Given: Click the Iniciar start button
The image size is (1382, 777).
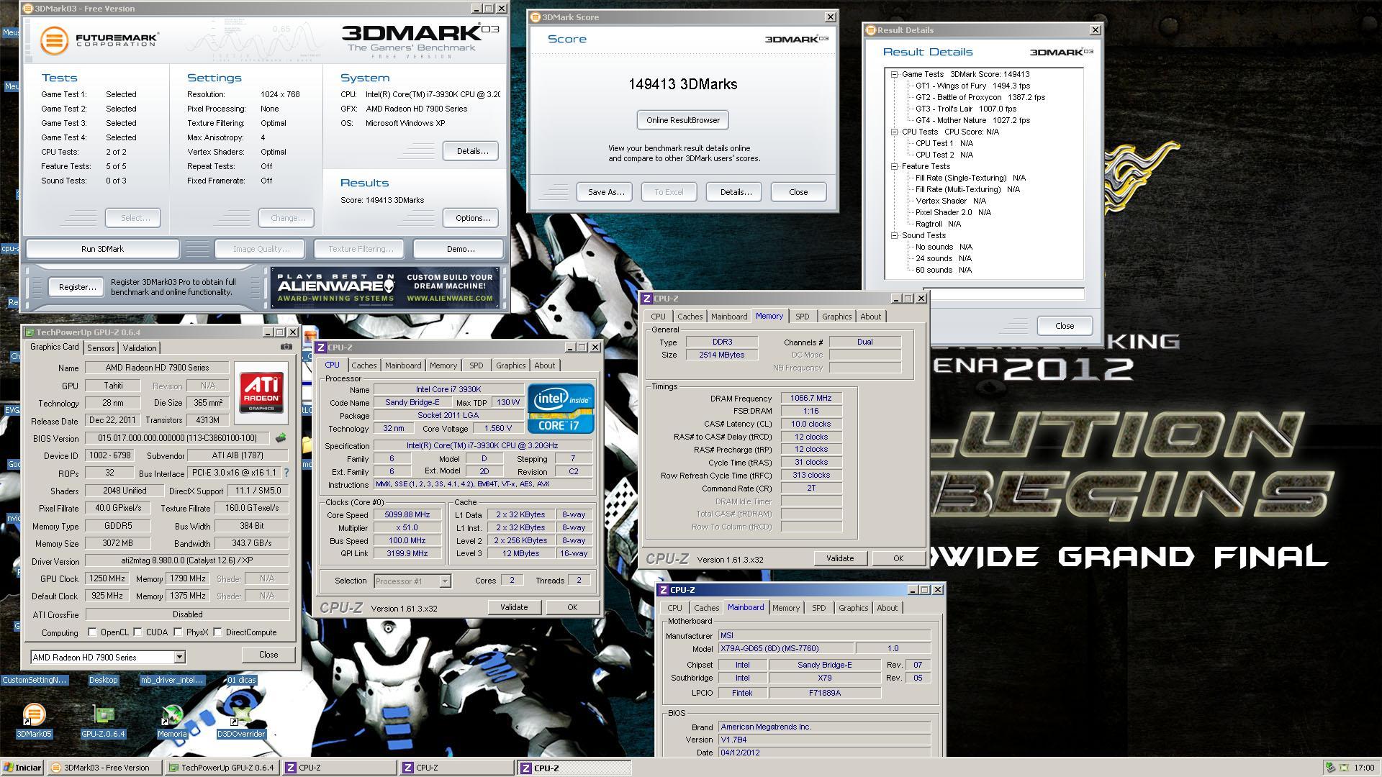Looking at the screenshot, I should click(x=22, y=768).
